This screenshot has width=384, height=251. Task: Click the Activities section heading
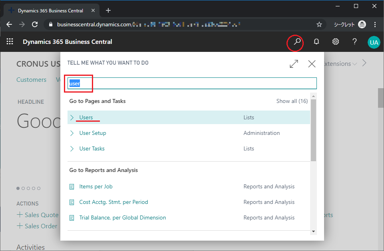coord(31,247)
